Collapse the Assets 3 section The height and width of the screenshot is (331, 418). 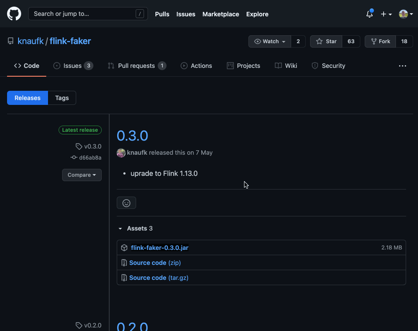[136, 228]
